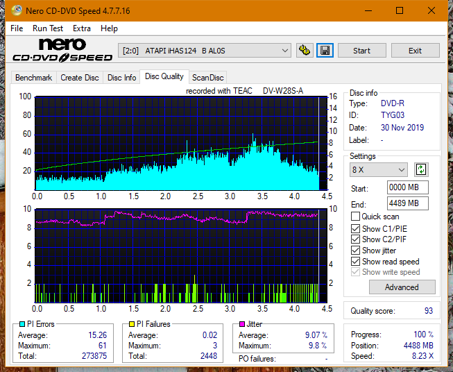Toggle the Show C2/PIF checkbox
Viewport: 453px width, 372px height.
pyautogui.click(x=355, y=239)
